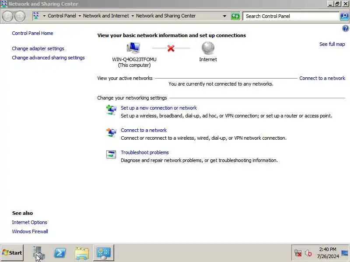
Task: Click the See full map link
Action: (x=332, y=44)
